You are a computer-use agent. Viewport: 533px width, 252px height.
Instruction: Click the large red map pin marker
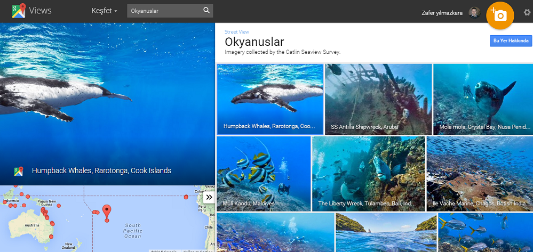pyautogui.click(x=107, y=211)
